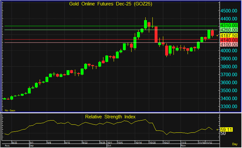
Task: Click the 11/12 date marker
Action: [210, 143]
